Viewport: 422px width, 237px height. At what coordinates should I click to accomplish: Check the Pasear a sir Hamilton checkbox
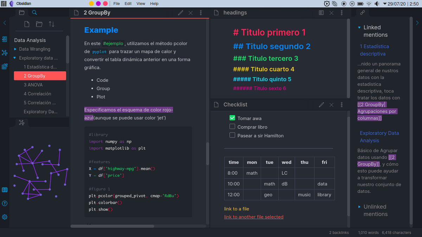click(x=232, y=135)
